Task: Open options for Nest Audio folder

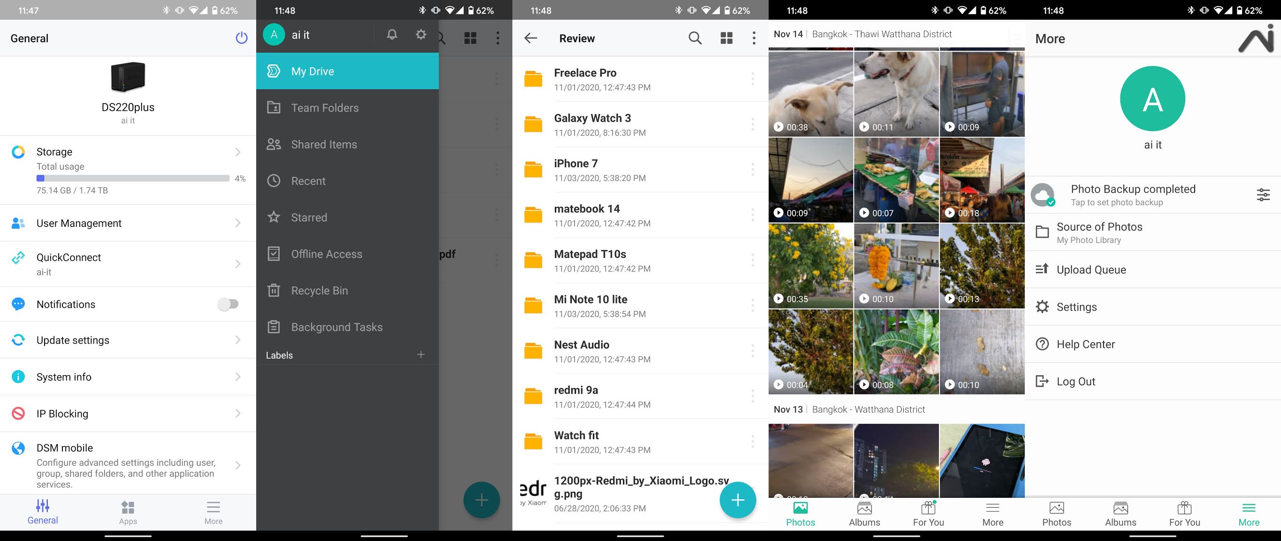Action: click(752, 350)
